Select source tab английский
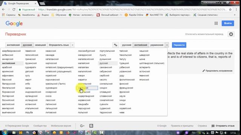This screenshot has height=135, width=241. pos(14,45)
